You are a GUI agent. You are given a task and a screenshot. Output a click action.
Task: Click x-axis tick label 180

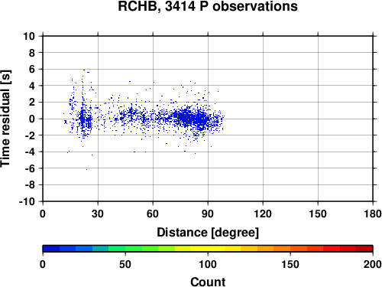[x=373, y=214]
